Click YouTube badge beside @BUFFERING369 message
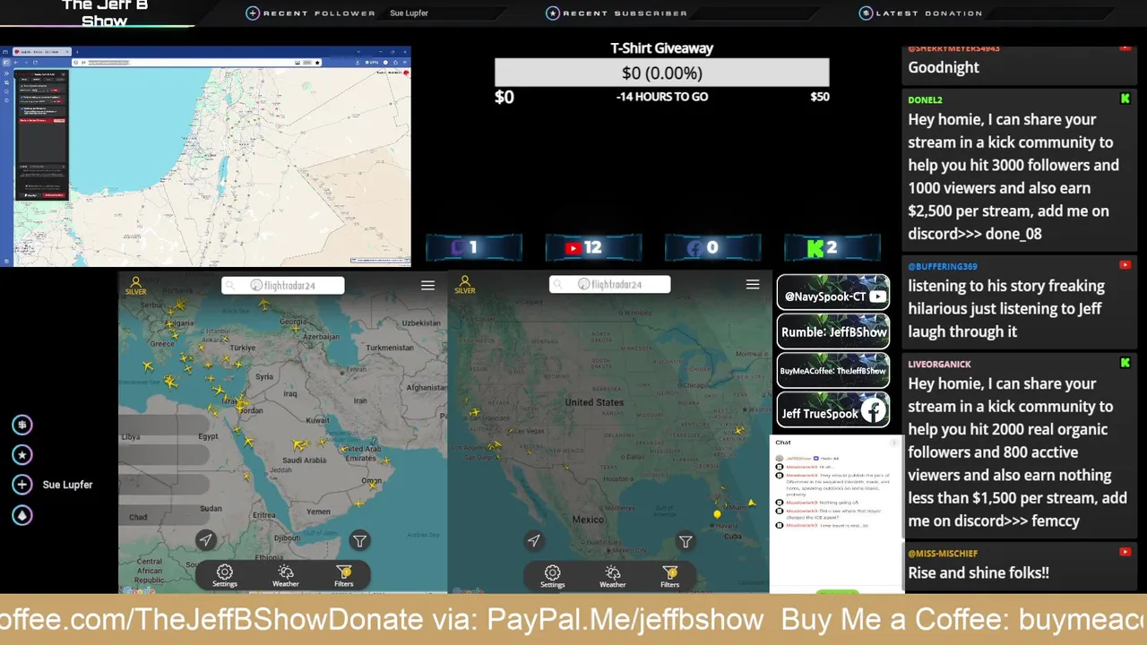The image size is (1147, 645). 1125,265
